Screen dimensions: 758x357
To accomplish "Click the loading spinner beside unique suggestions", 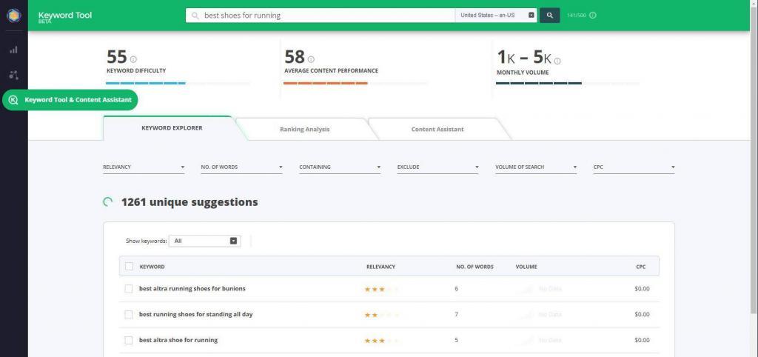I will (x=108, y=202).
